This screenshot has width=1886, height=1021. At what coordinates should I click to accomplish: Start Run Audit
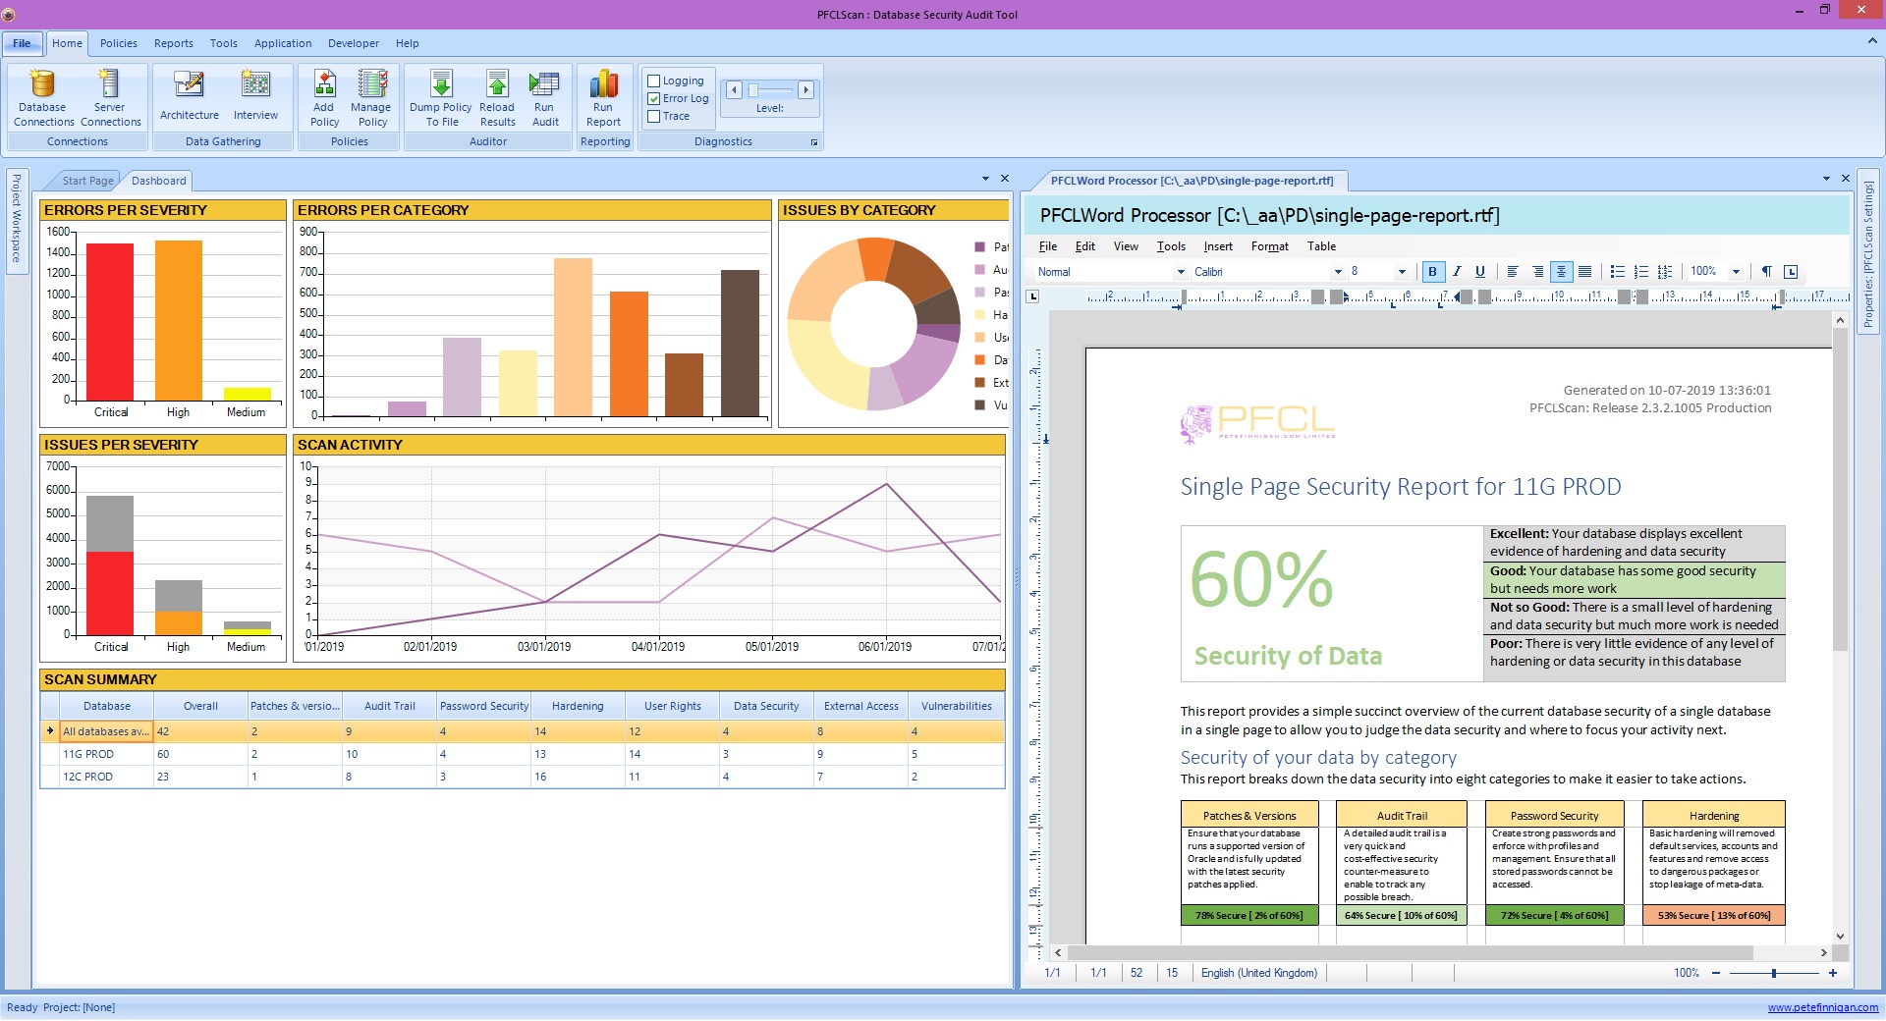(x=544, y=98)
